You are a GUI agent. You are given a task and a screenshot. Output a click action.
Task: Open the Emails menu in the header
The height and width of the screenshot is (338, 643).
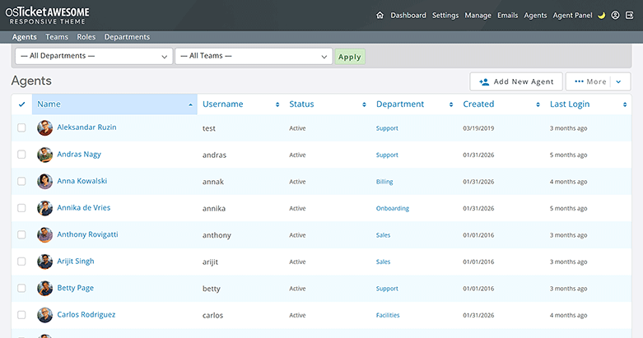coord(508,15)
